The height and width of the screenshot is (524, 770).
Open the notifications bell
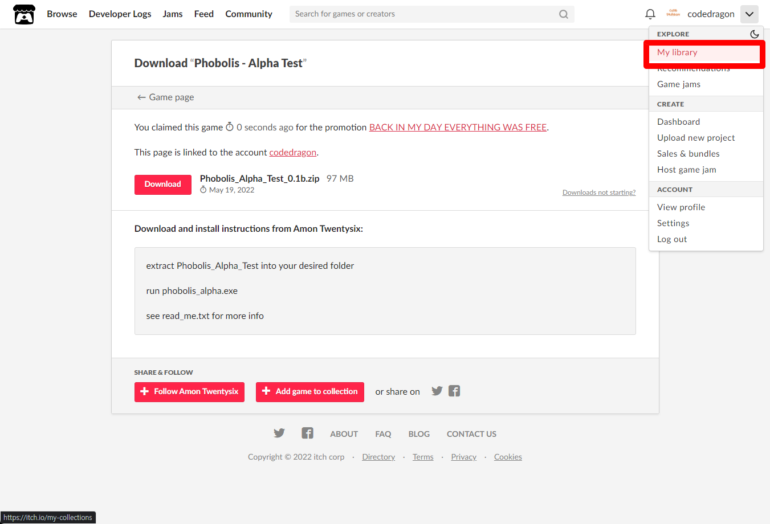tap(650, 14)
